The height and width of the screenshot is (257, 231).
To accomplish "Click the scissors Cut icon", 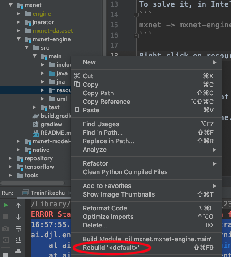I will 77,76.
